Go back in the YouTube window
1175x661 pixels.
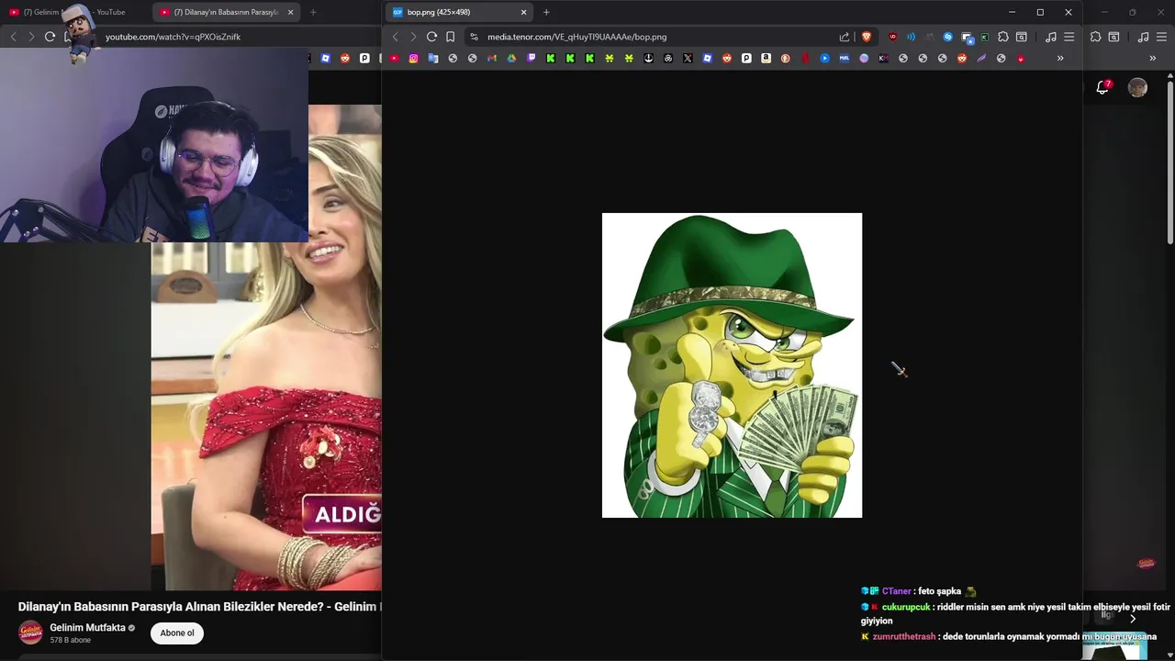pyautogui.click(x=14, y=37)
